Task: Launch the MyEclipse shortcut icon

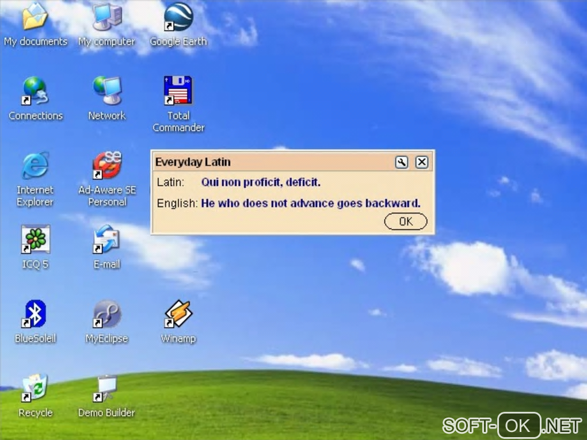Action: [107, 313]
